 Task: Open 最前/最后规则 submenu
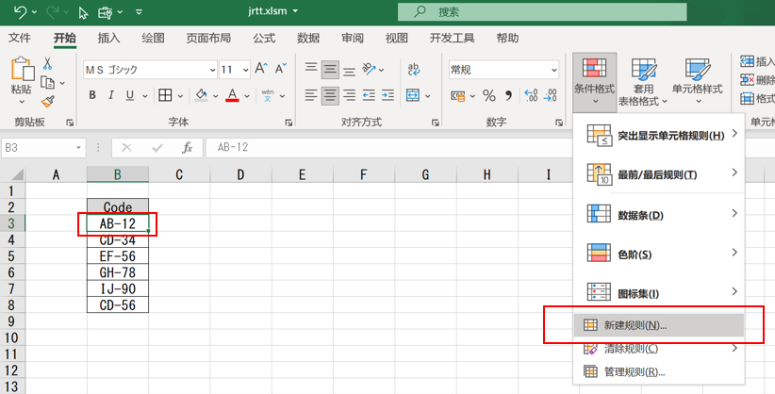(658, 174)
